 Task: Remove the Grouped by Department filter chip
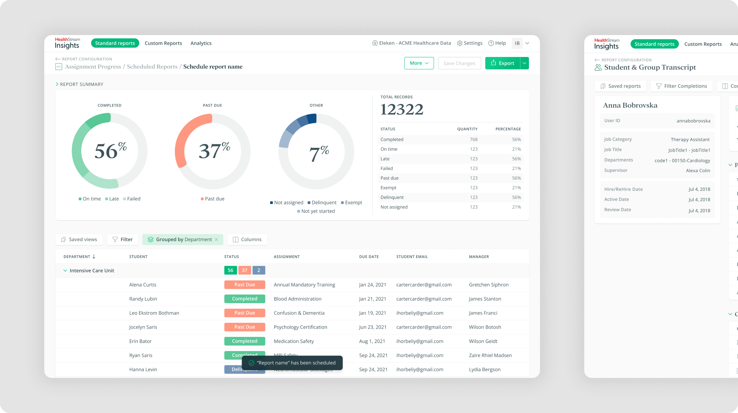(x=217, y=239)
